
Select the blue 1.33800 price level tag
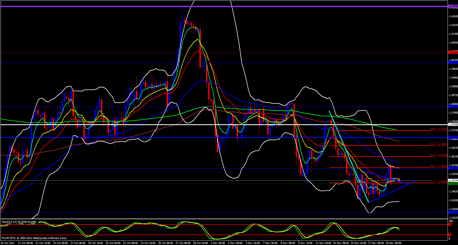click(x=453, y=212)
